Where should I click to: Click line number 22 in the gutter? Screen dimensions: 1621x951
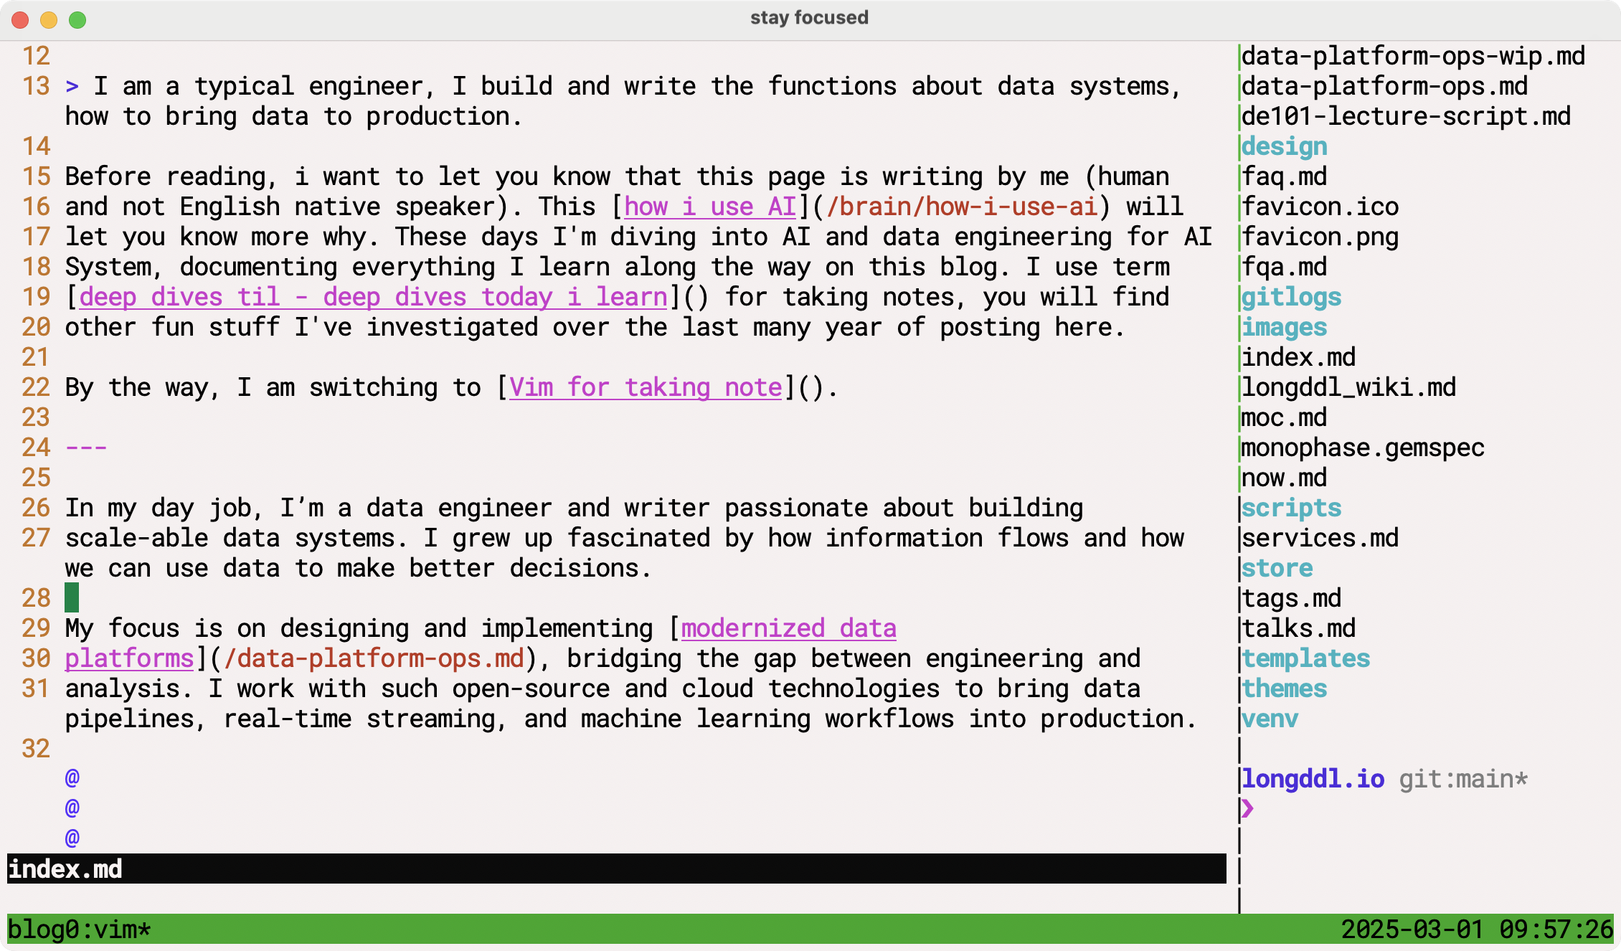(x=36, y=387)
